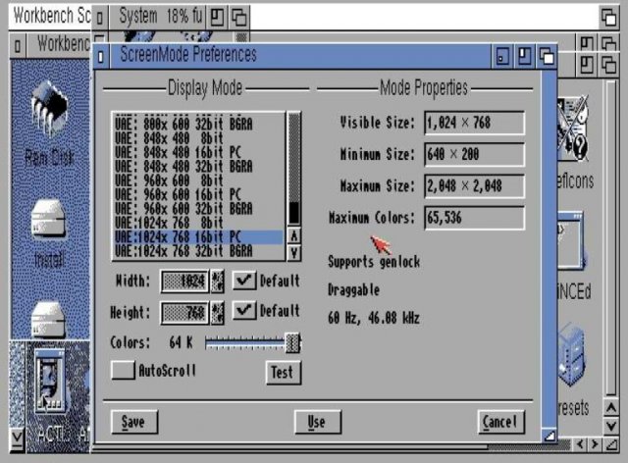Click the background window depth gadget
Image resolution: width=628 pixels, height=463 pixels.
point(608,64)
